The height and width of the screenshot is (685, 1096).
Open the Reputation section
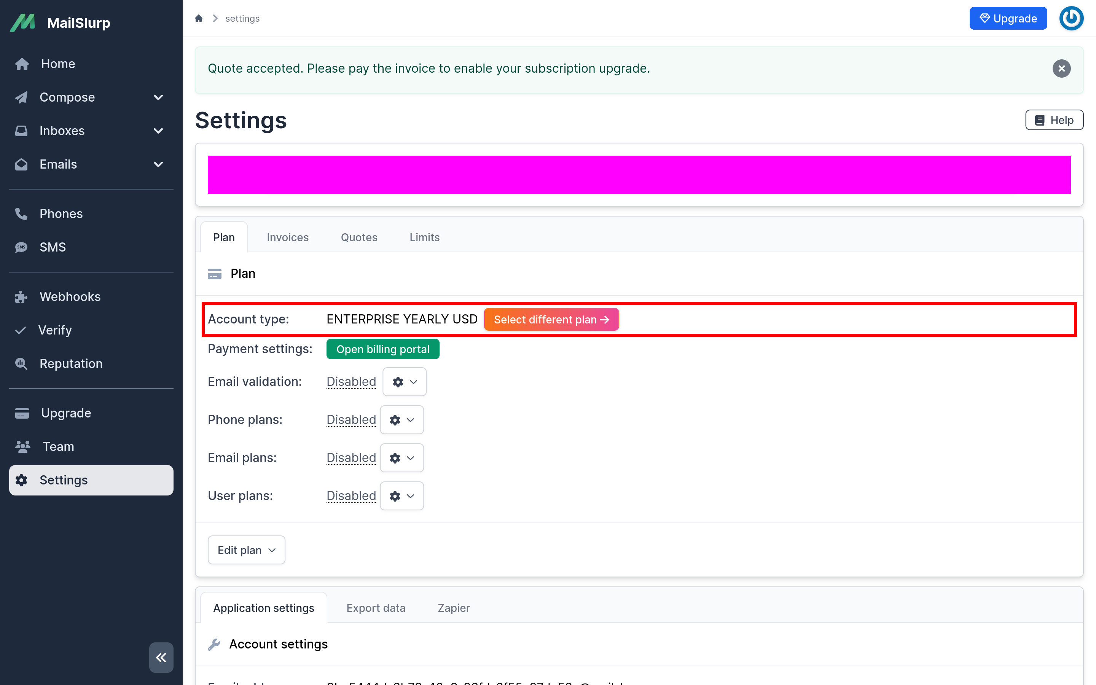coord(91,364)
